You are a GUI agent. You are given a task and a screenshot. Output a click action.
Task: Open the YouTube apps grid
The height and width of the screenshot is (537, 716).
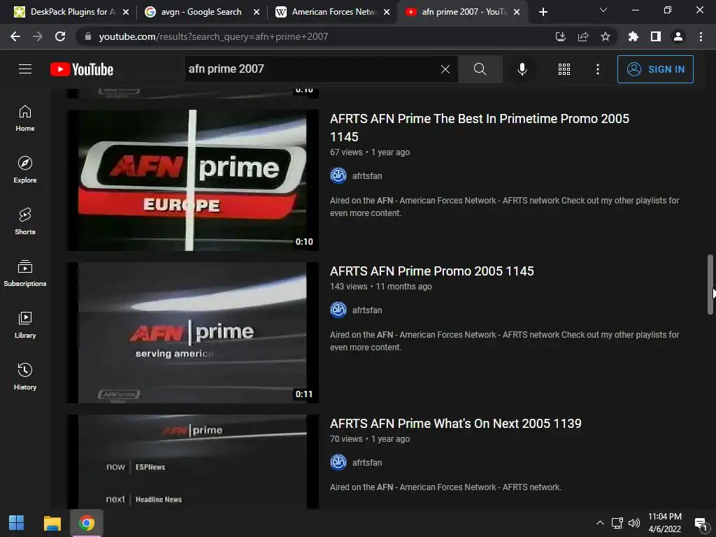(564, 69)
